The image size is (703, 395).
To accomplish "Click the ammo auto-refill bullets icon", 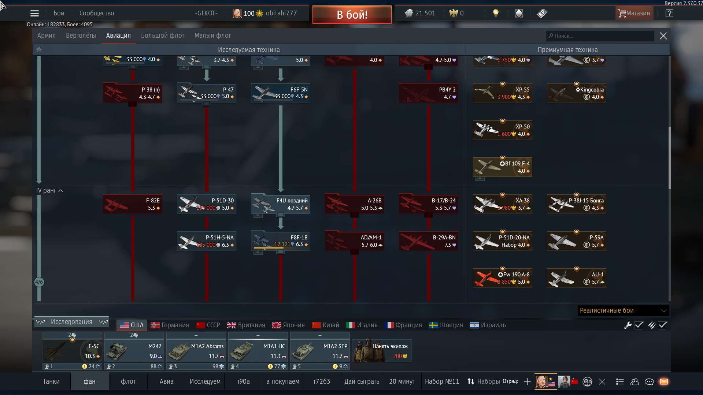I will (652, 325).
